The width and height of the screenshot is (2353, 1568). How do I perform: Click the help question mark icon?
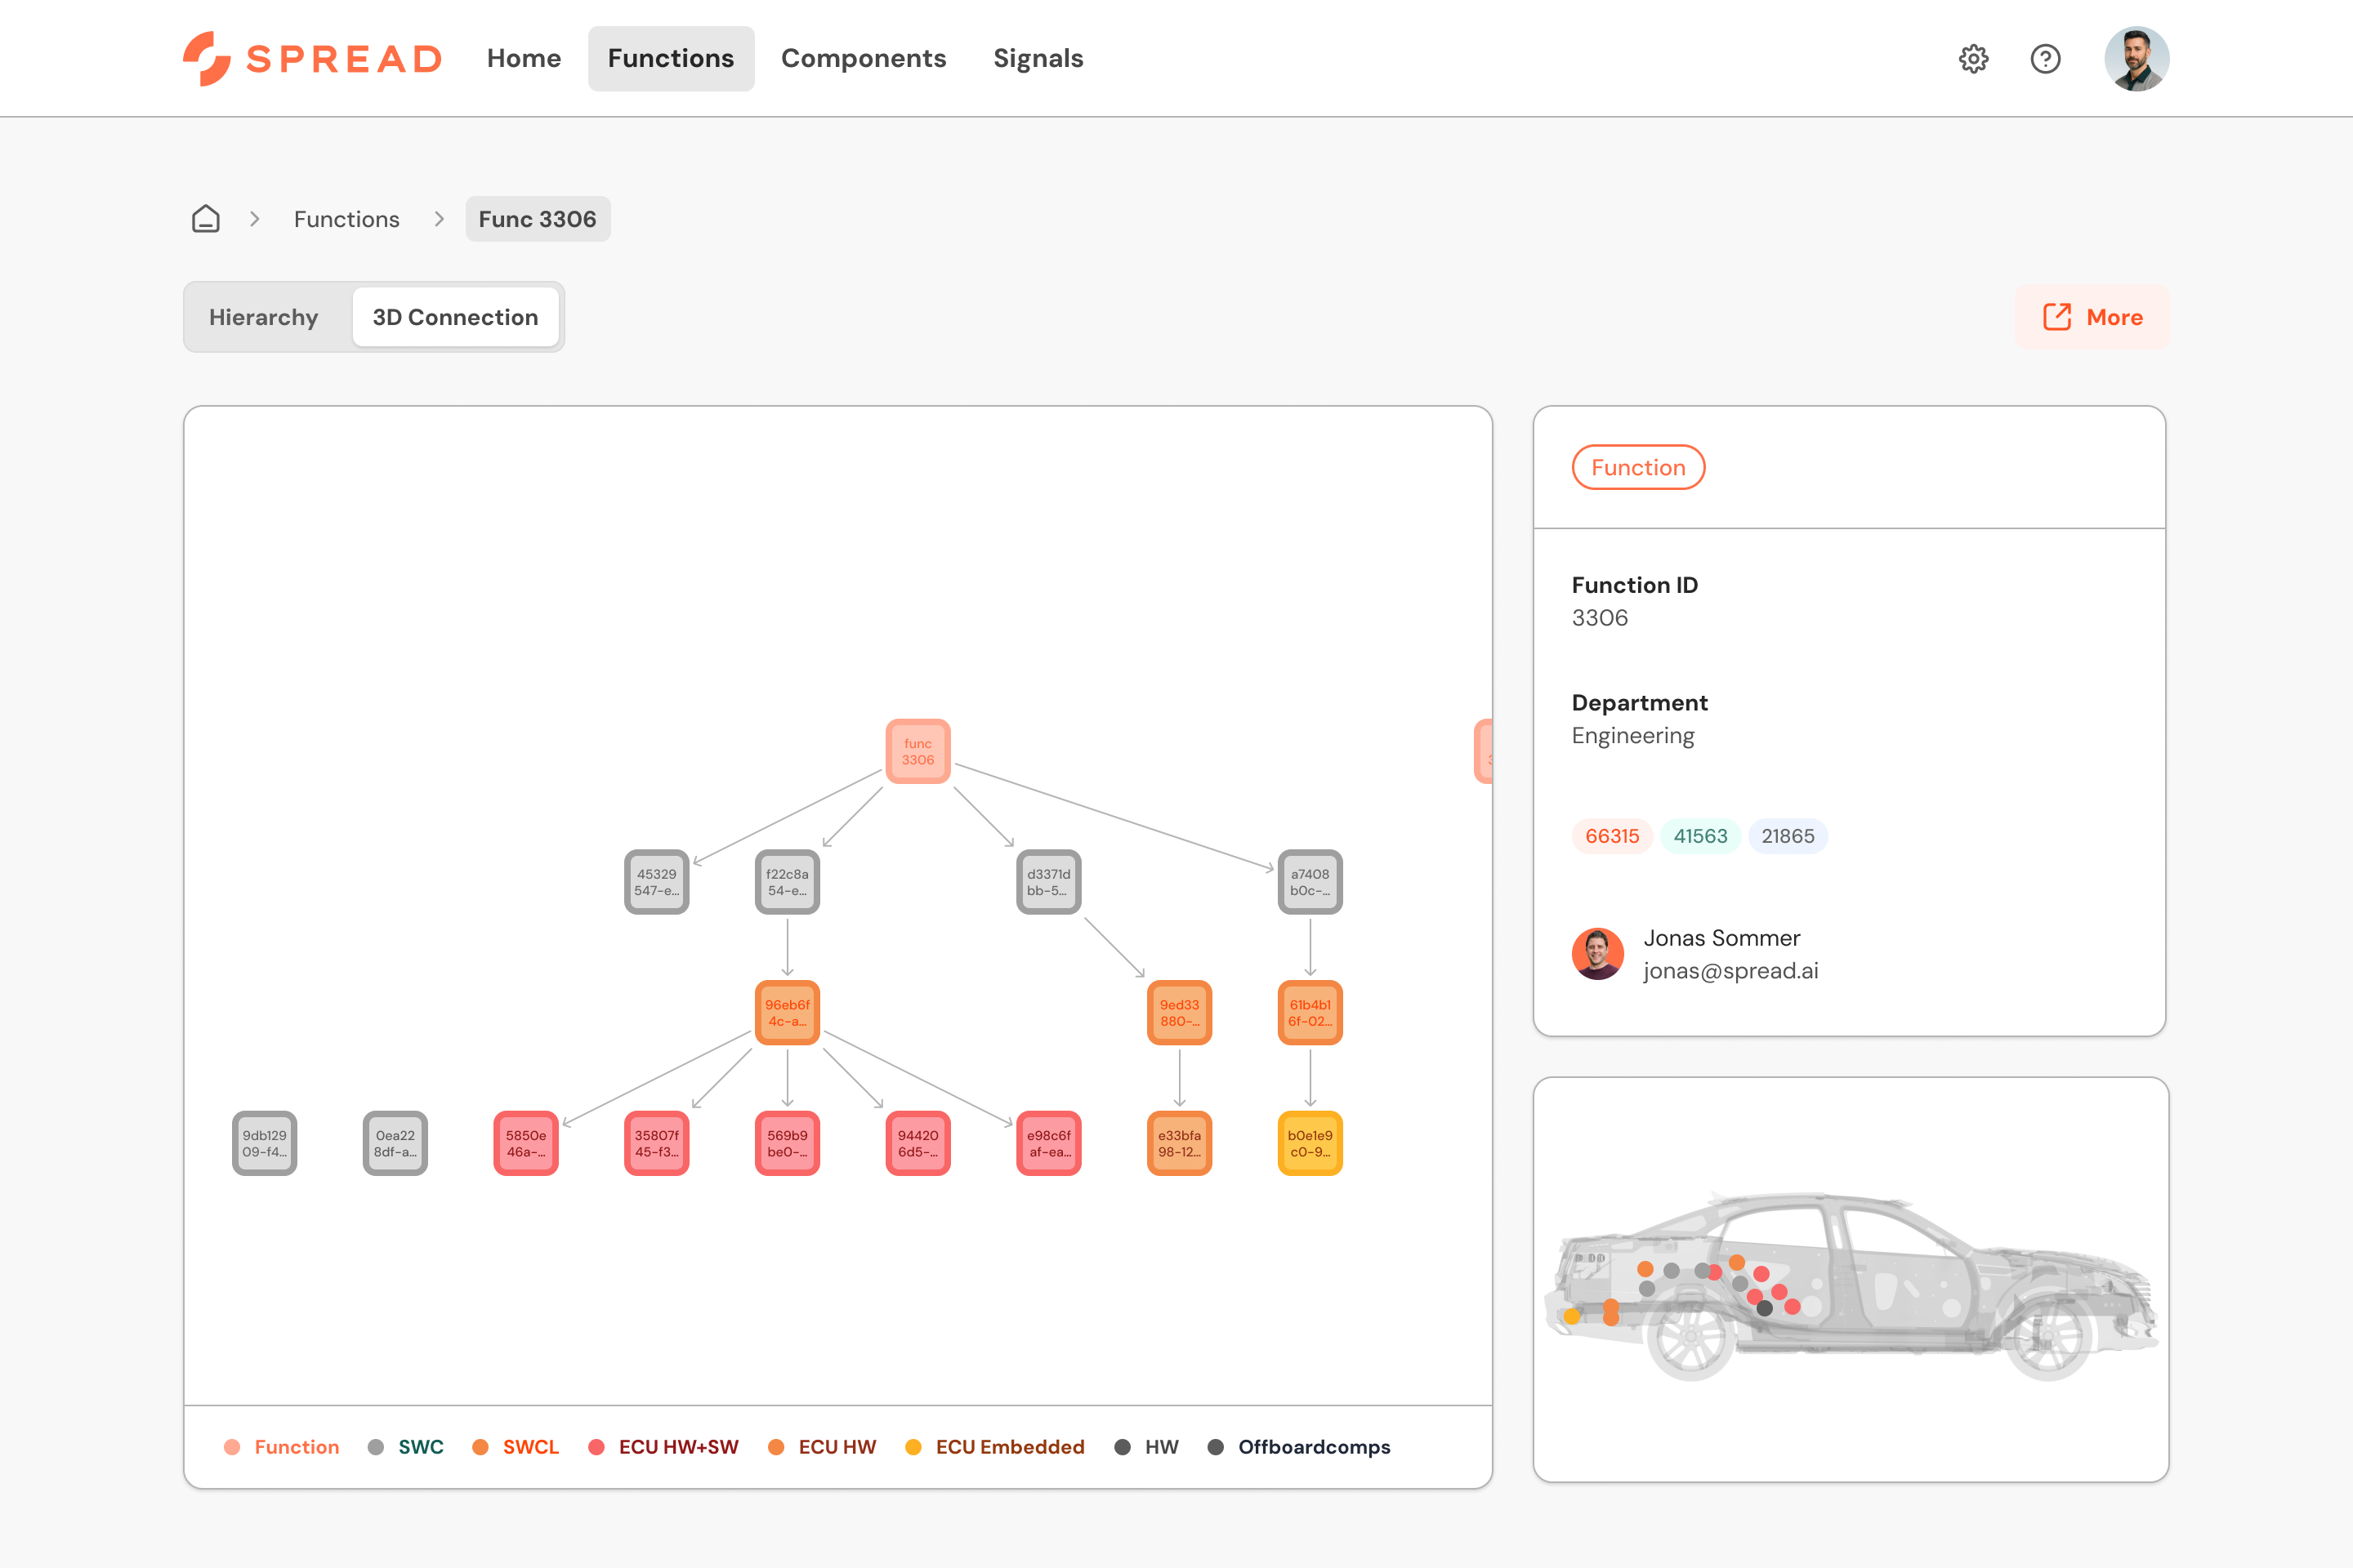coord(2045,59)
